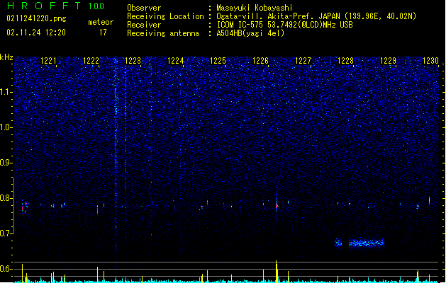The width and height of the screenshot is (446, 283).
Task: Click the timestamp 02.11.24 12:20
Action: [x=36, y=33]
